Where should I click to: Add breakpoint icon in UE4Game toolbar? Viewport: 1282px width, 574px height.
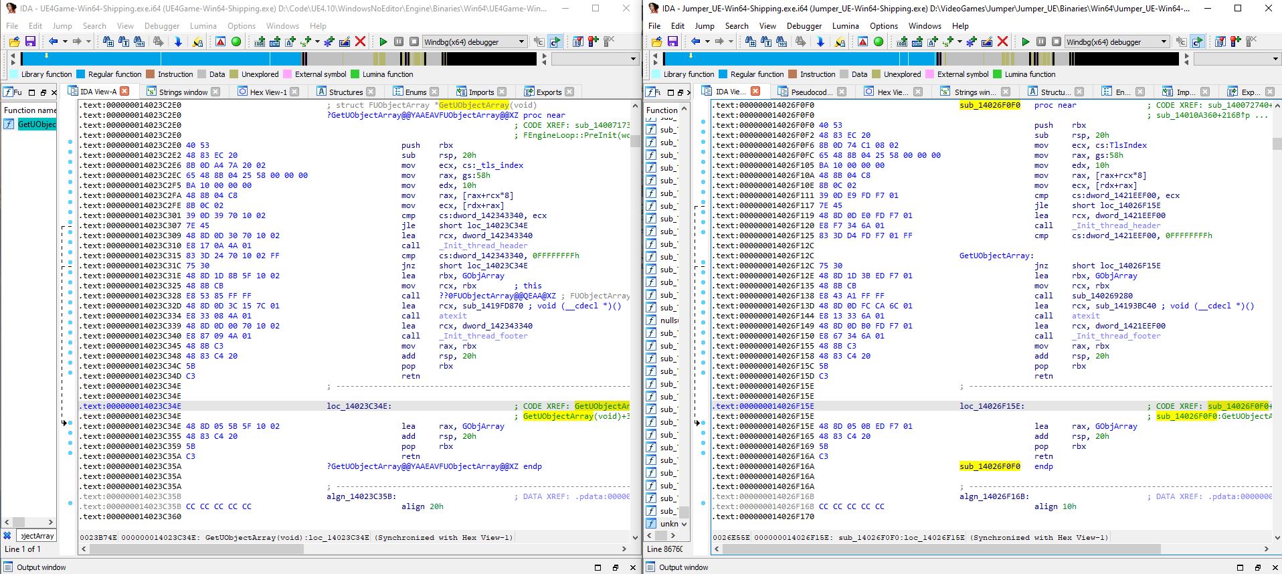tap(593, 41)
